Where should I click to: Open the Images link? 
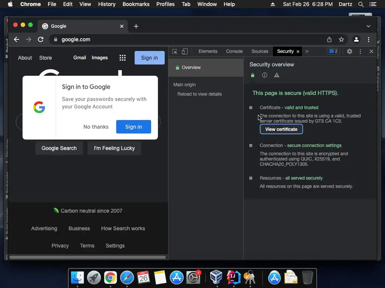(x=100, y=57)
